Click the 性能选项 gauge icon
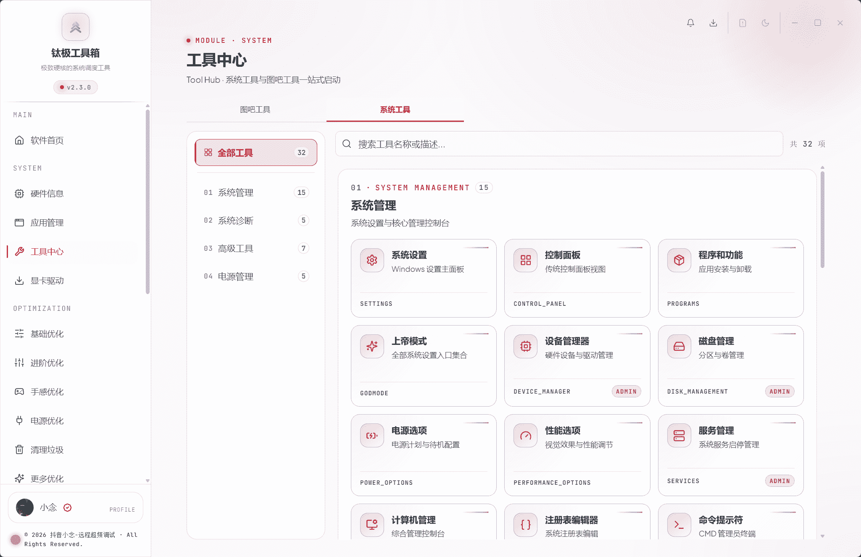 pyautogui.click(x=525, y=436)
